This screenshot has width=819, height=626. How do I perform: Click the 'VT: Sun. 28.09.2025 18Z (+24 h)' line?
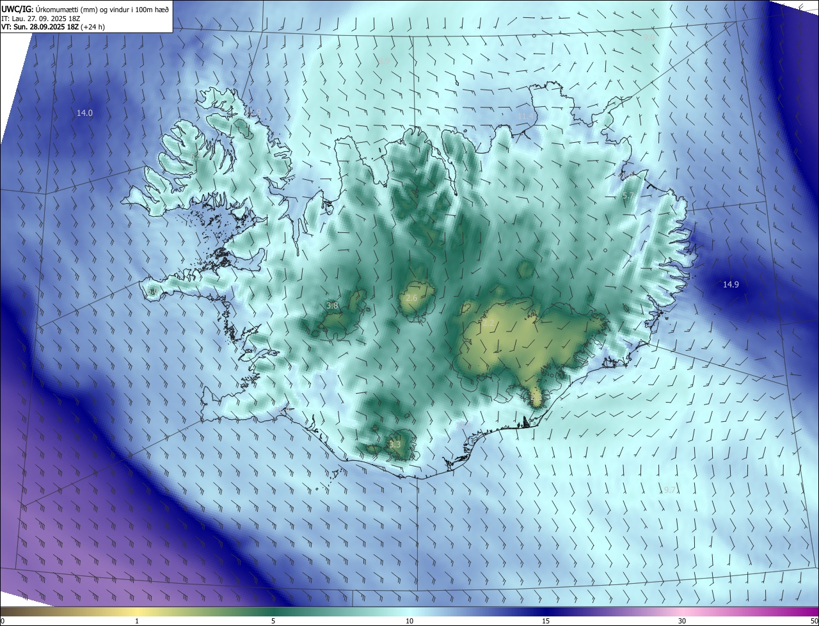click(x=53, y=27)
